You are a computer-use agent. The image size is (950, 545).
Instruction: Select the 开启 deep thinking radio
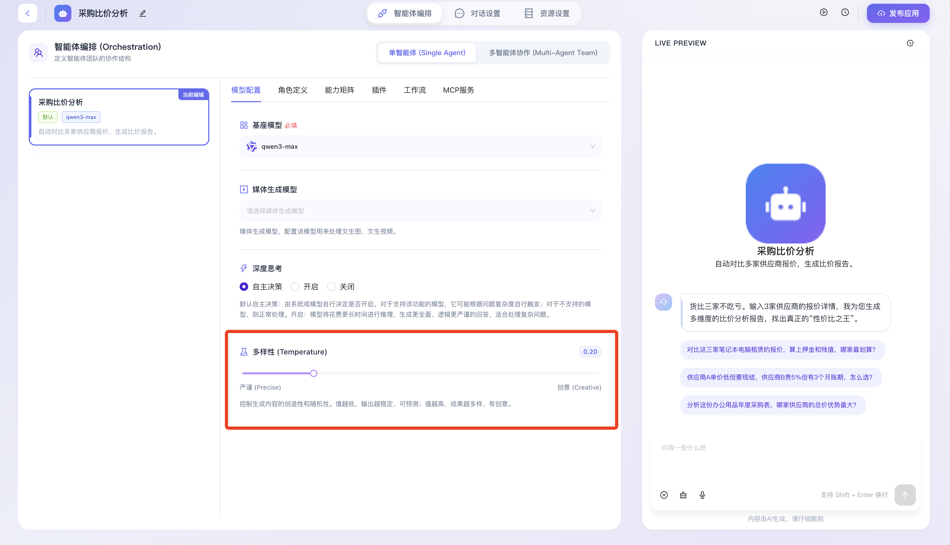click(x=295, y=287)
